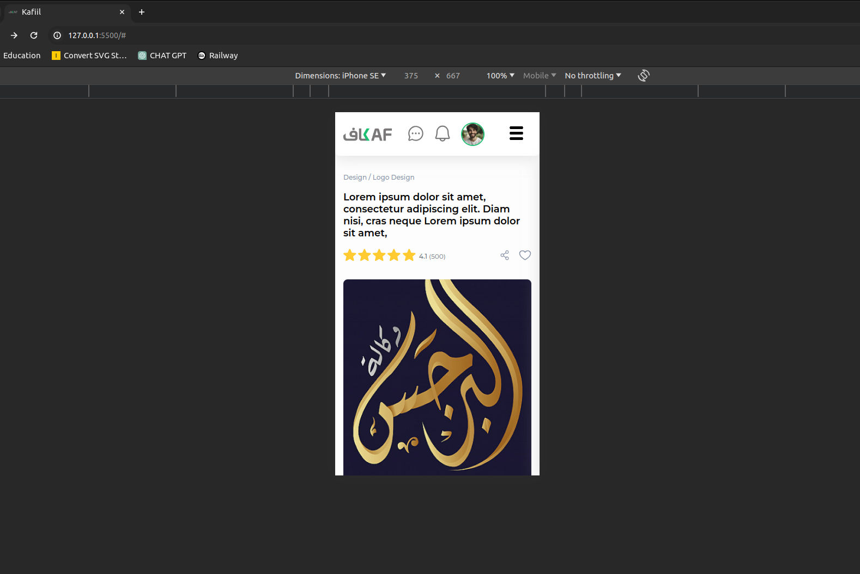Select the first rating star
Screen dimensions: 860x574
pyautogui.click(x=350, y=255)
